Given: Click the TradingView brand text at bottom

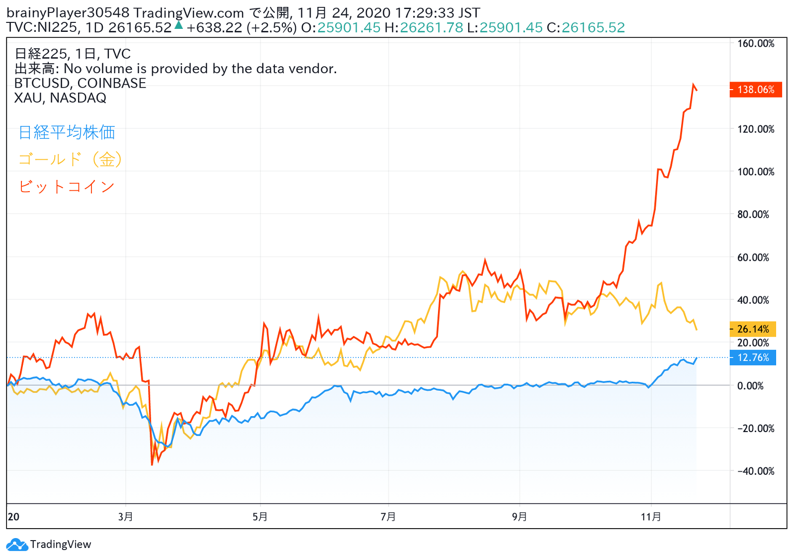Looking at the screenshot, I should 61,544.
